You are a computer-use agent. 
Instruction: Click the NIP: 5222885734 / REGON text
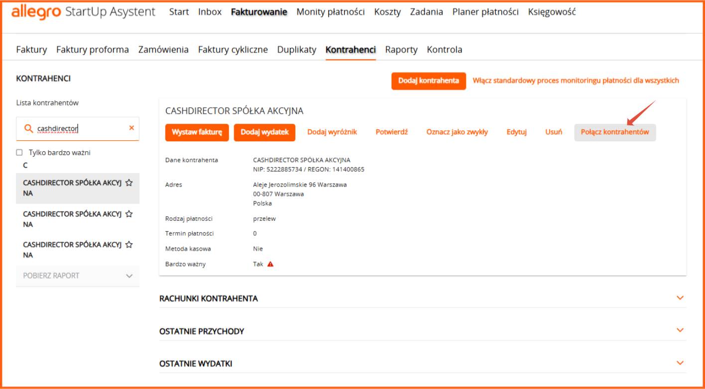tap(309, 170)
